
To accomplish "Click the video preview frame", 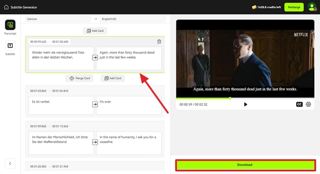I will pos(245,59).
